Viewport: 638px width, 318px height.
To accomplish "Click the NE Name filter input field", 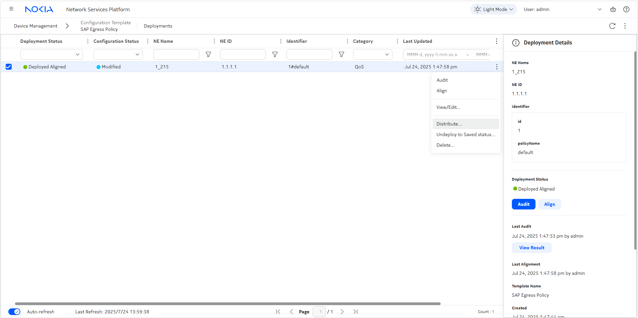I will (x=176, y=54).
